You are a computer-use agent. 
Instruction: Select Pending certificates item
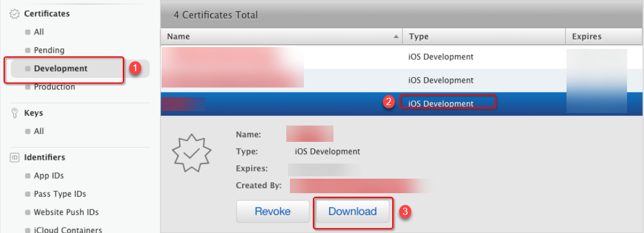click(49, 50)
